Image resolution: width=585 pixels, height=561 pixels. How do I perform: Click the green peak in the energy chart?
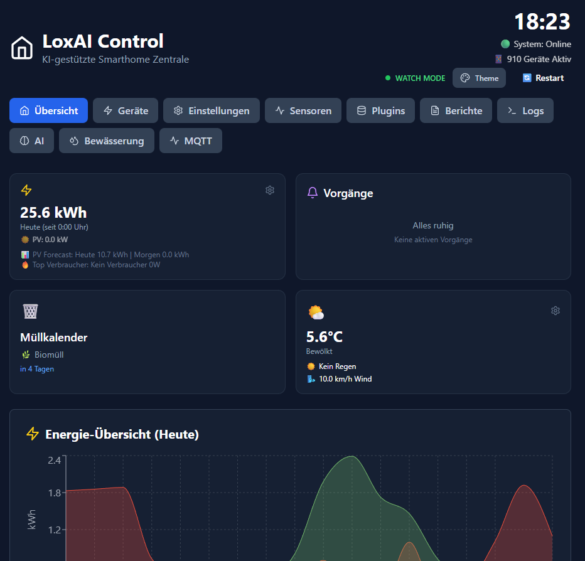click(x=352, y=457)
